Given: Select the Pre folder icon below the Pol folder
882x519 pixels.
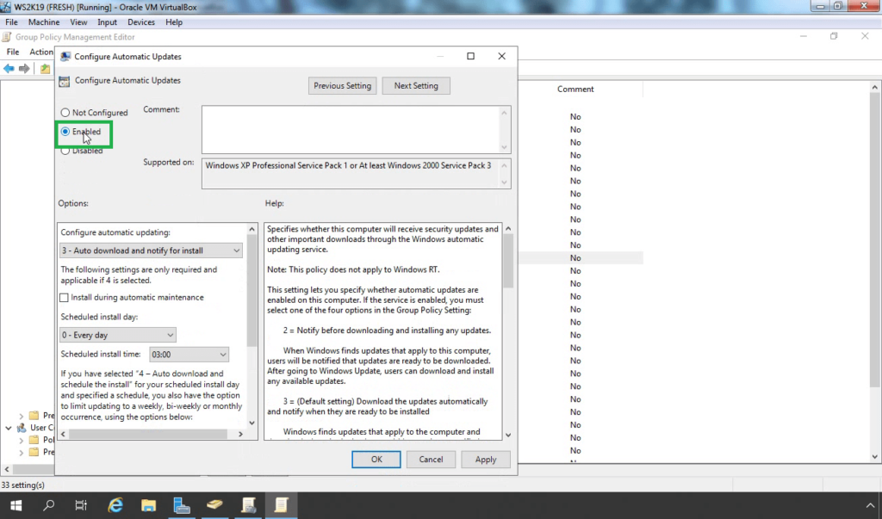Looking at the screenshot, I should click(34, 452).
